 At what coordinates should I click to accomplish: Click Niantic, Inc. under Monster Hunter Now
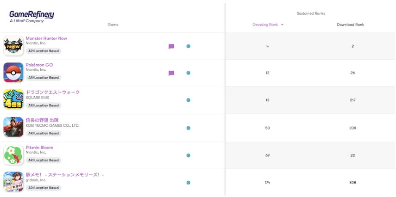[36, 43]
